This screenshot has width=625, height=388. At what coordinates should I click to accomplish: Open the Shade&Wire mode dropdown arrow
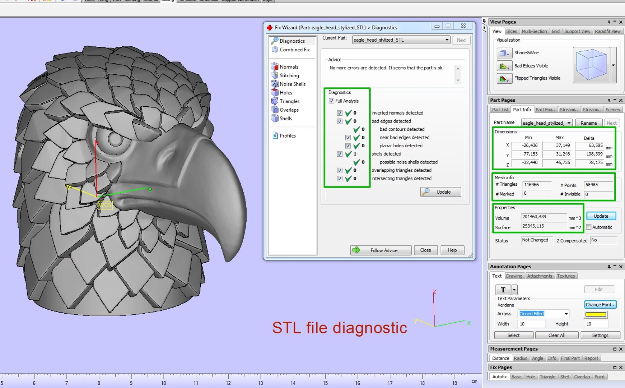509,55
